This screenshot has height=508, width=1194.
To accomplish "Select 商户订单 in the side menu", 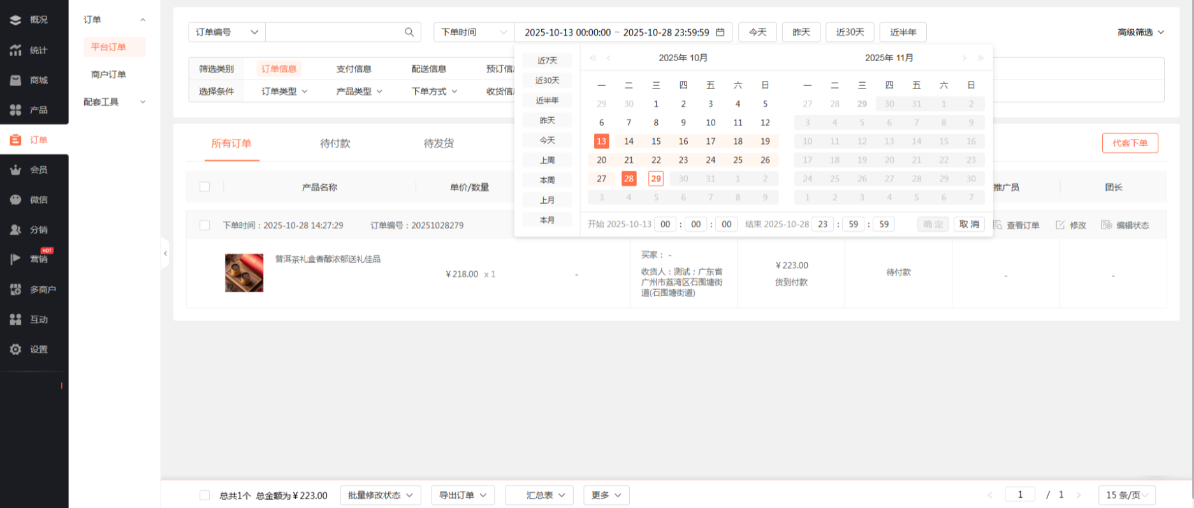I will pos(108,74).
